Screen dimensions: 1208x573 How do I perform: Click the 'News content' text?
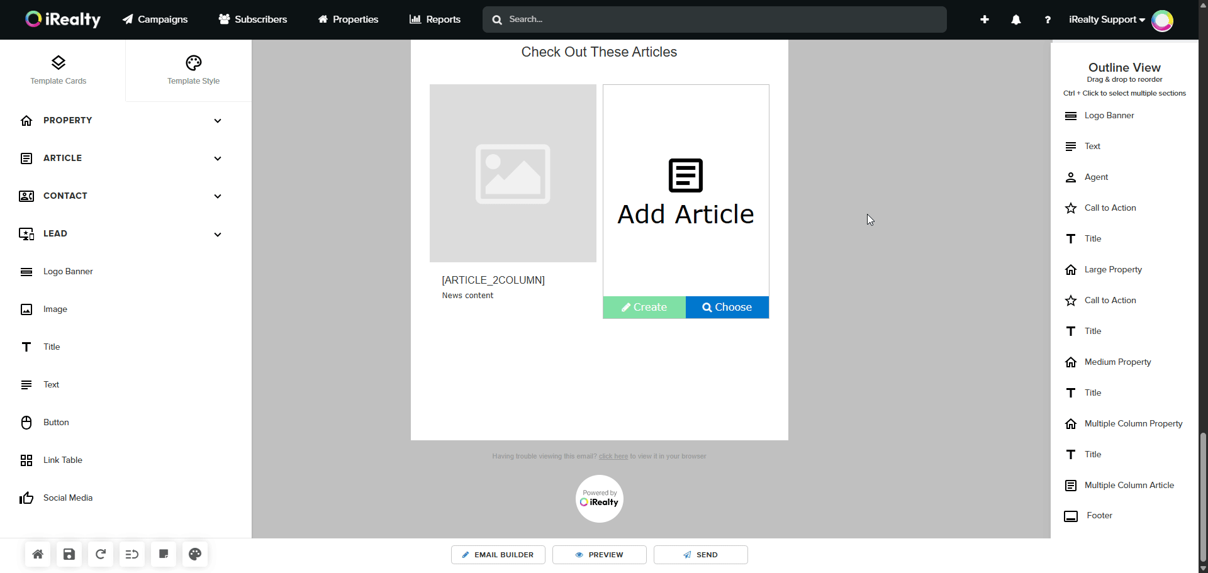pyautogui.click(x=467, y=296)
